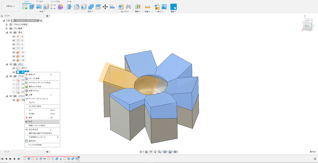Click the timeline end marker
The width and height of the screenshot is (318, 163).
coord(79,159)
